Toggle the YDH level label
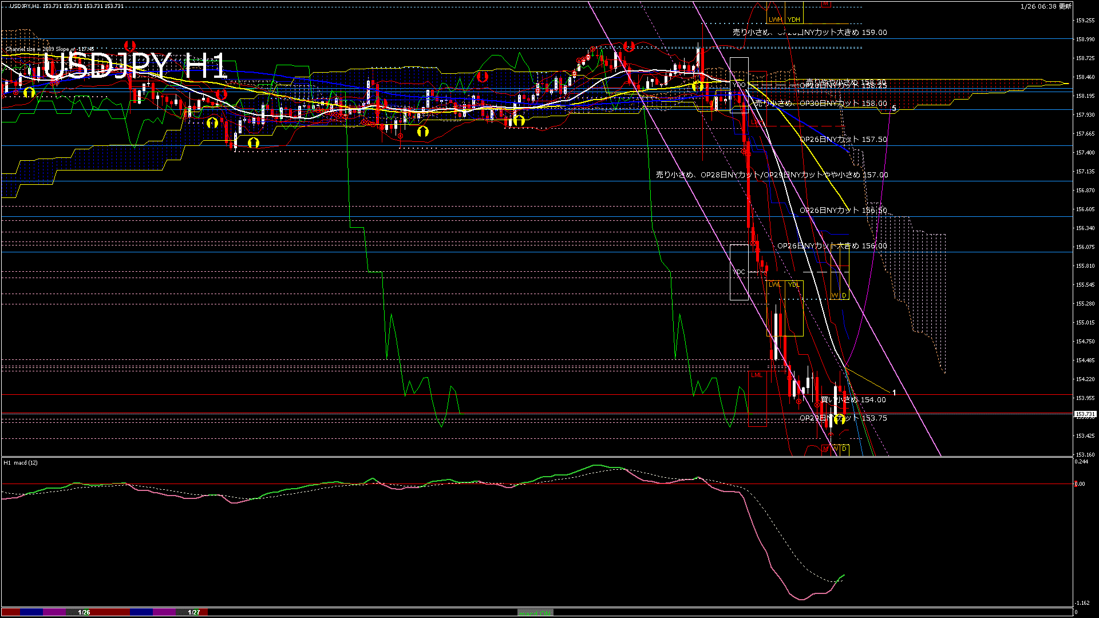Screen dimensions: 1099x618 793,19
